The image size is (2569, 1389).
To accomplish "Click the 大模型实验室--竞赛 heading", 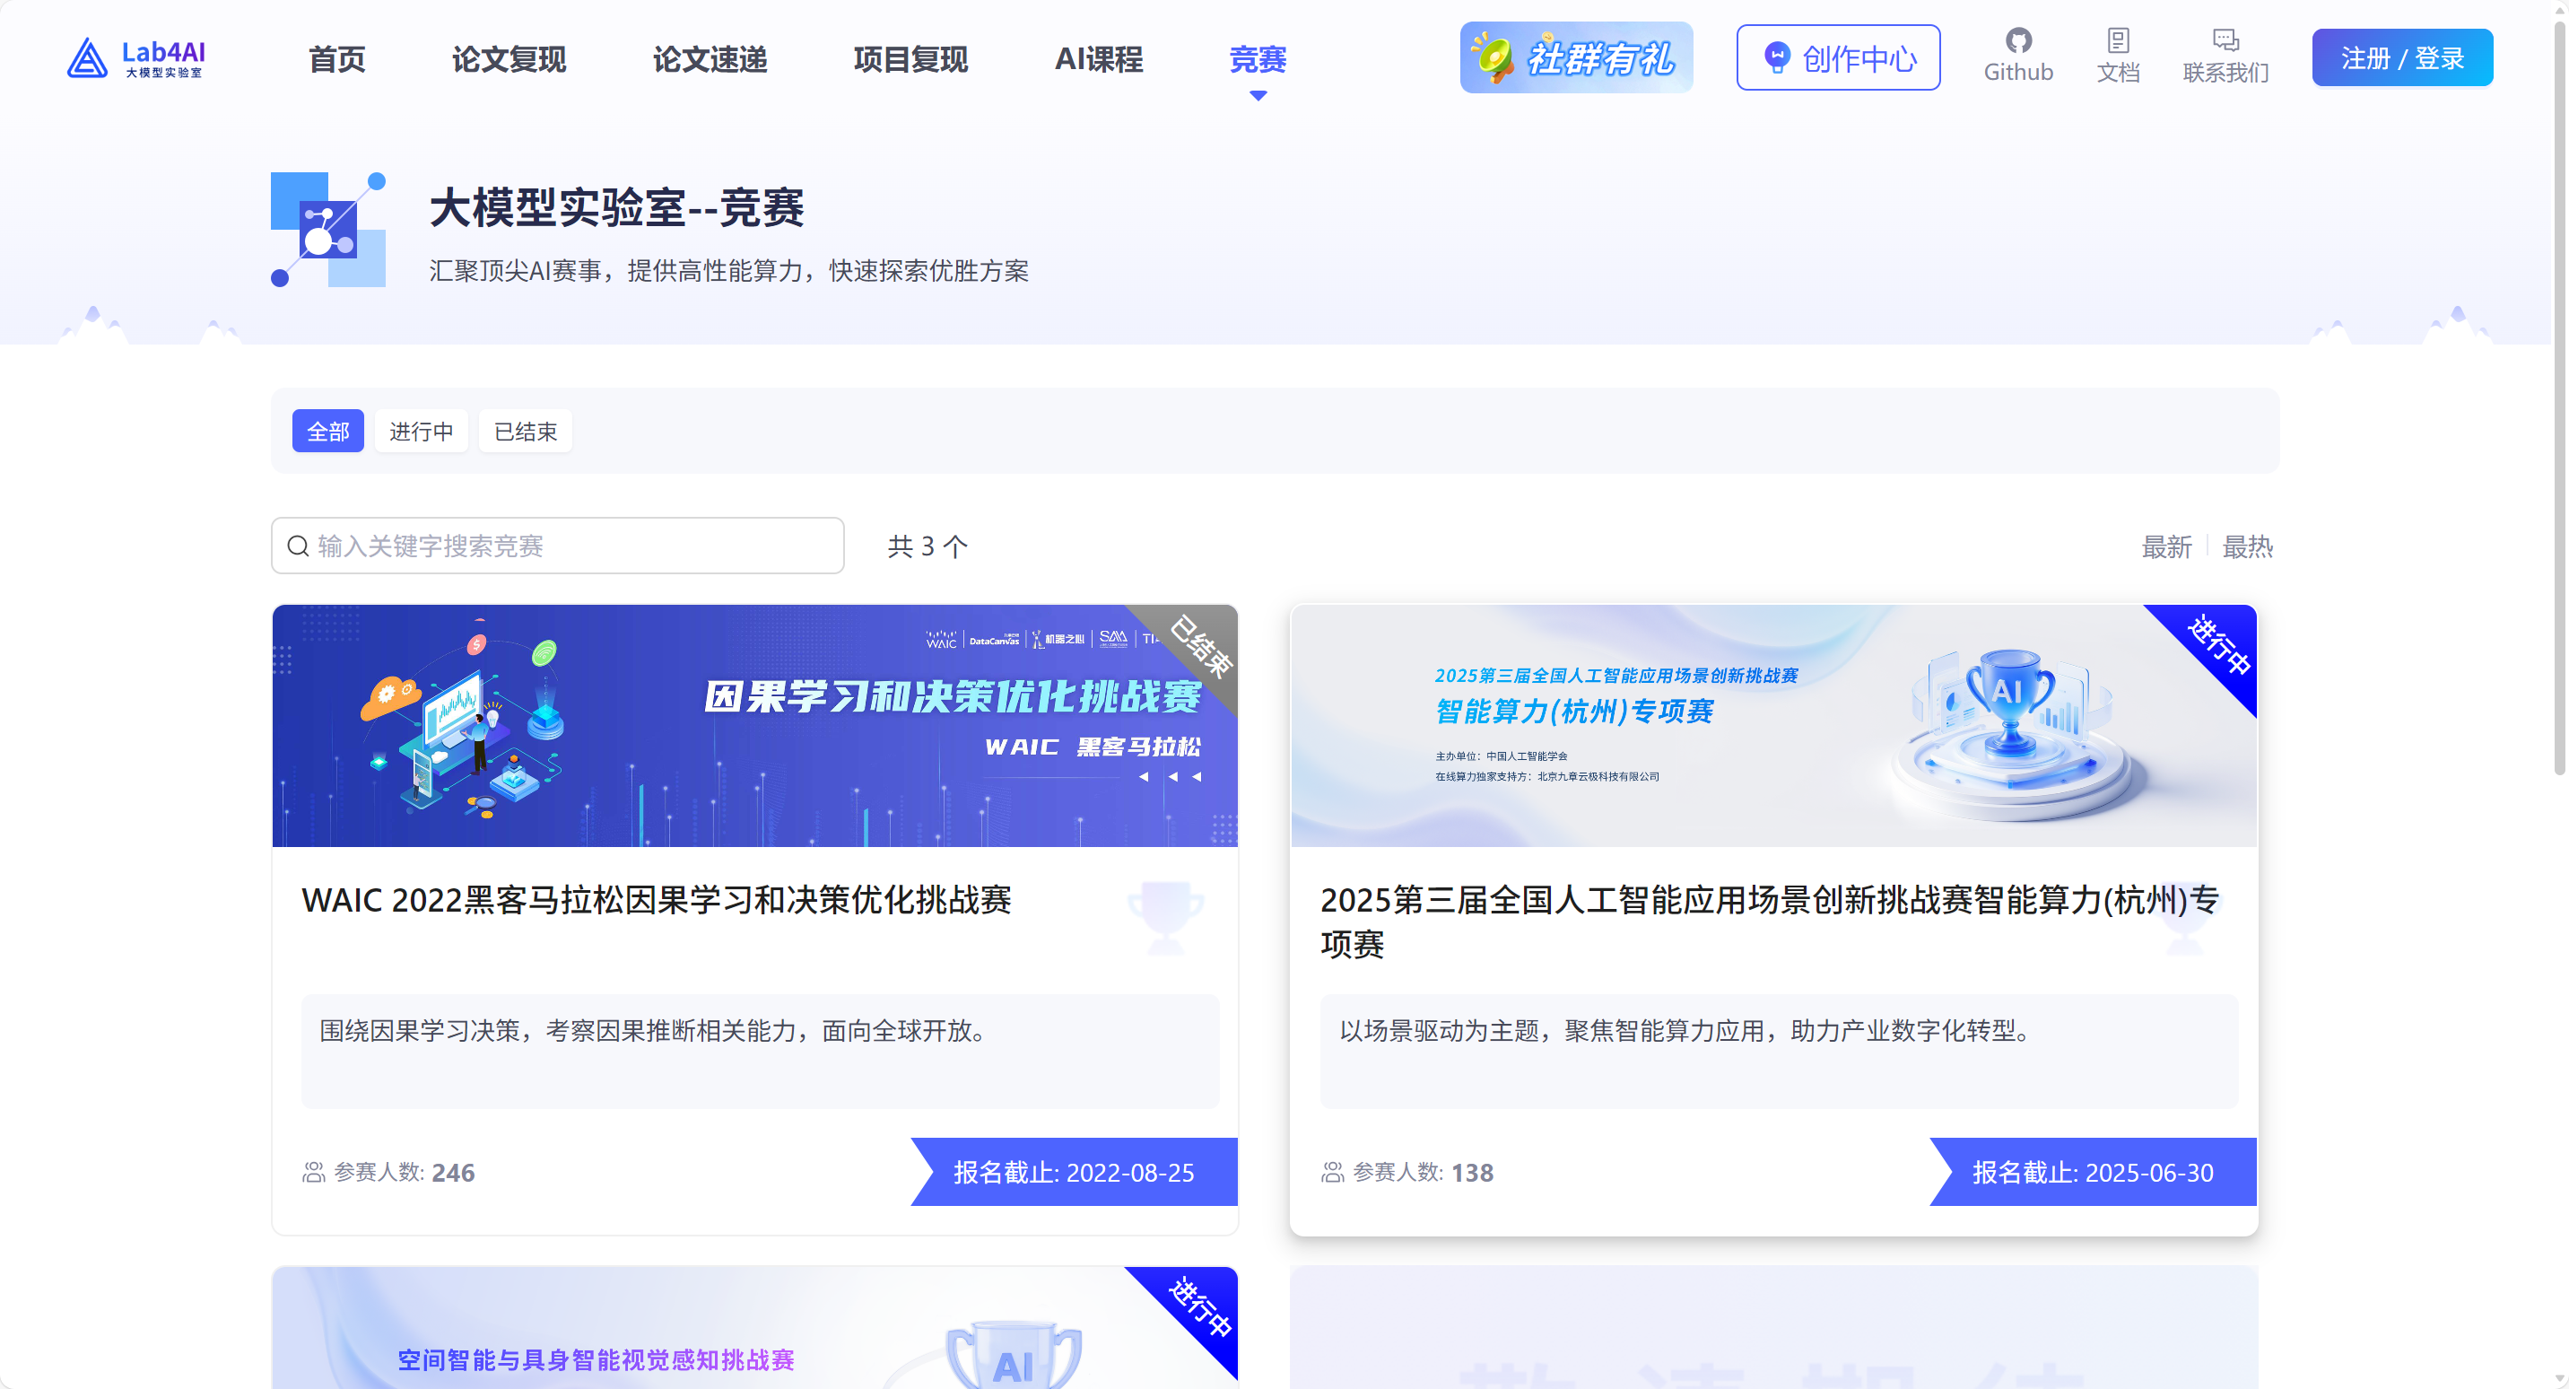I will tap(616, 207).
